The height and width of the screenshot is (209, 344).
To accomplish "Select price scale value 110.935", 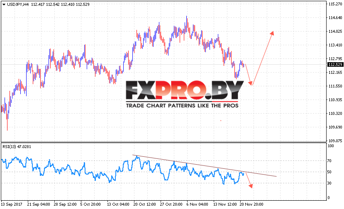I will point(335,100).
